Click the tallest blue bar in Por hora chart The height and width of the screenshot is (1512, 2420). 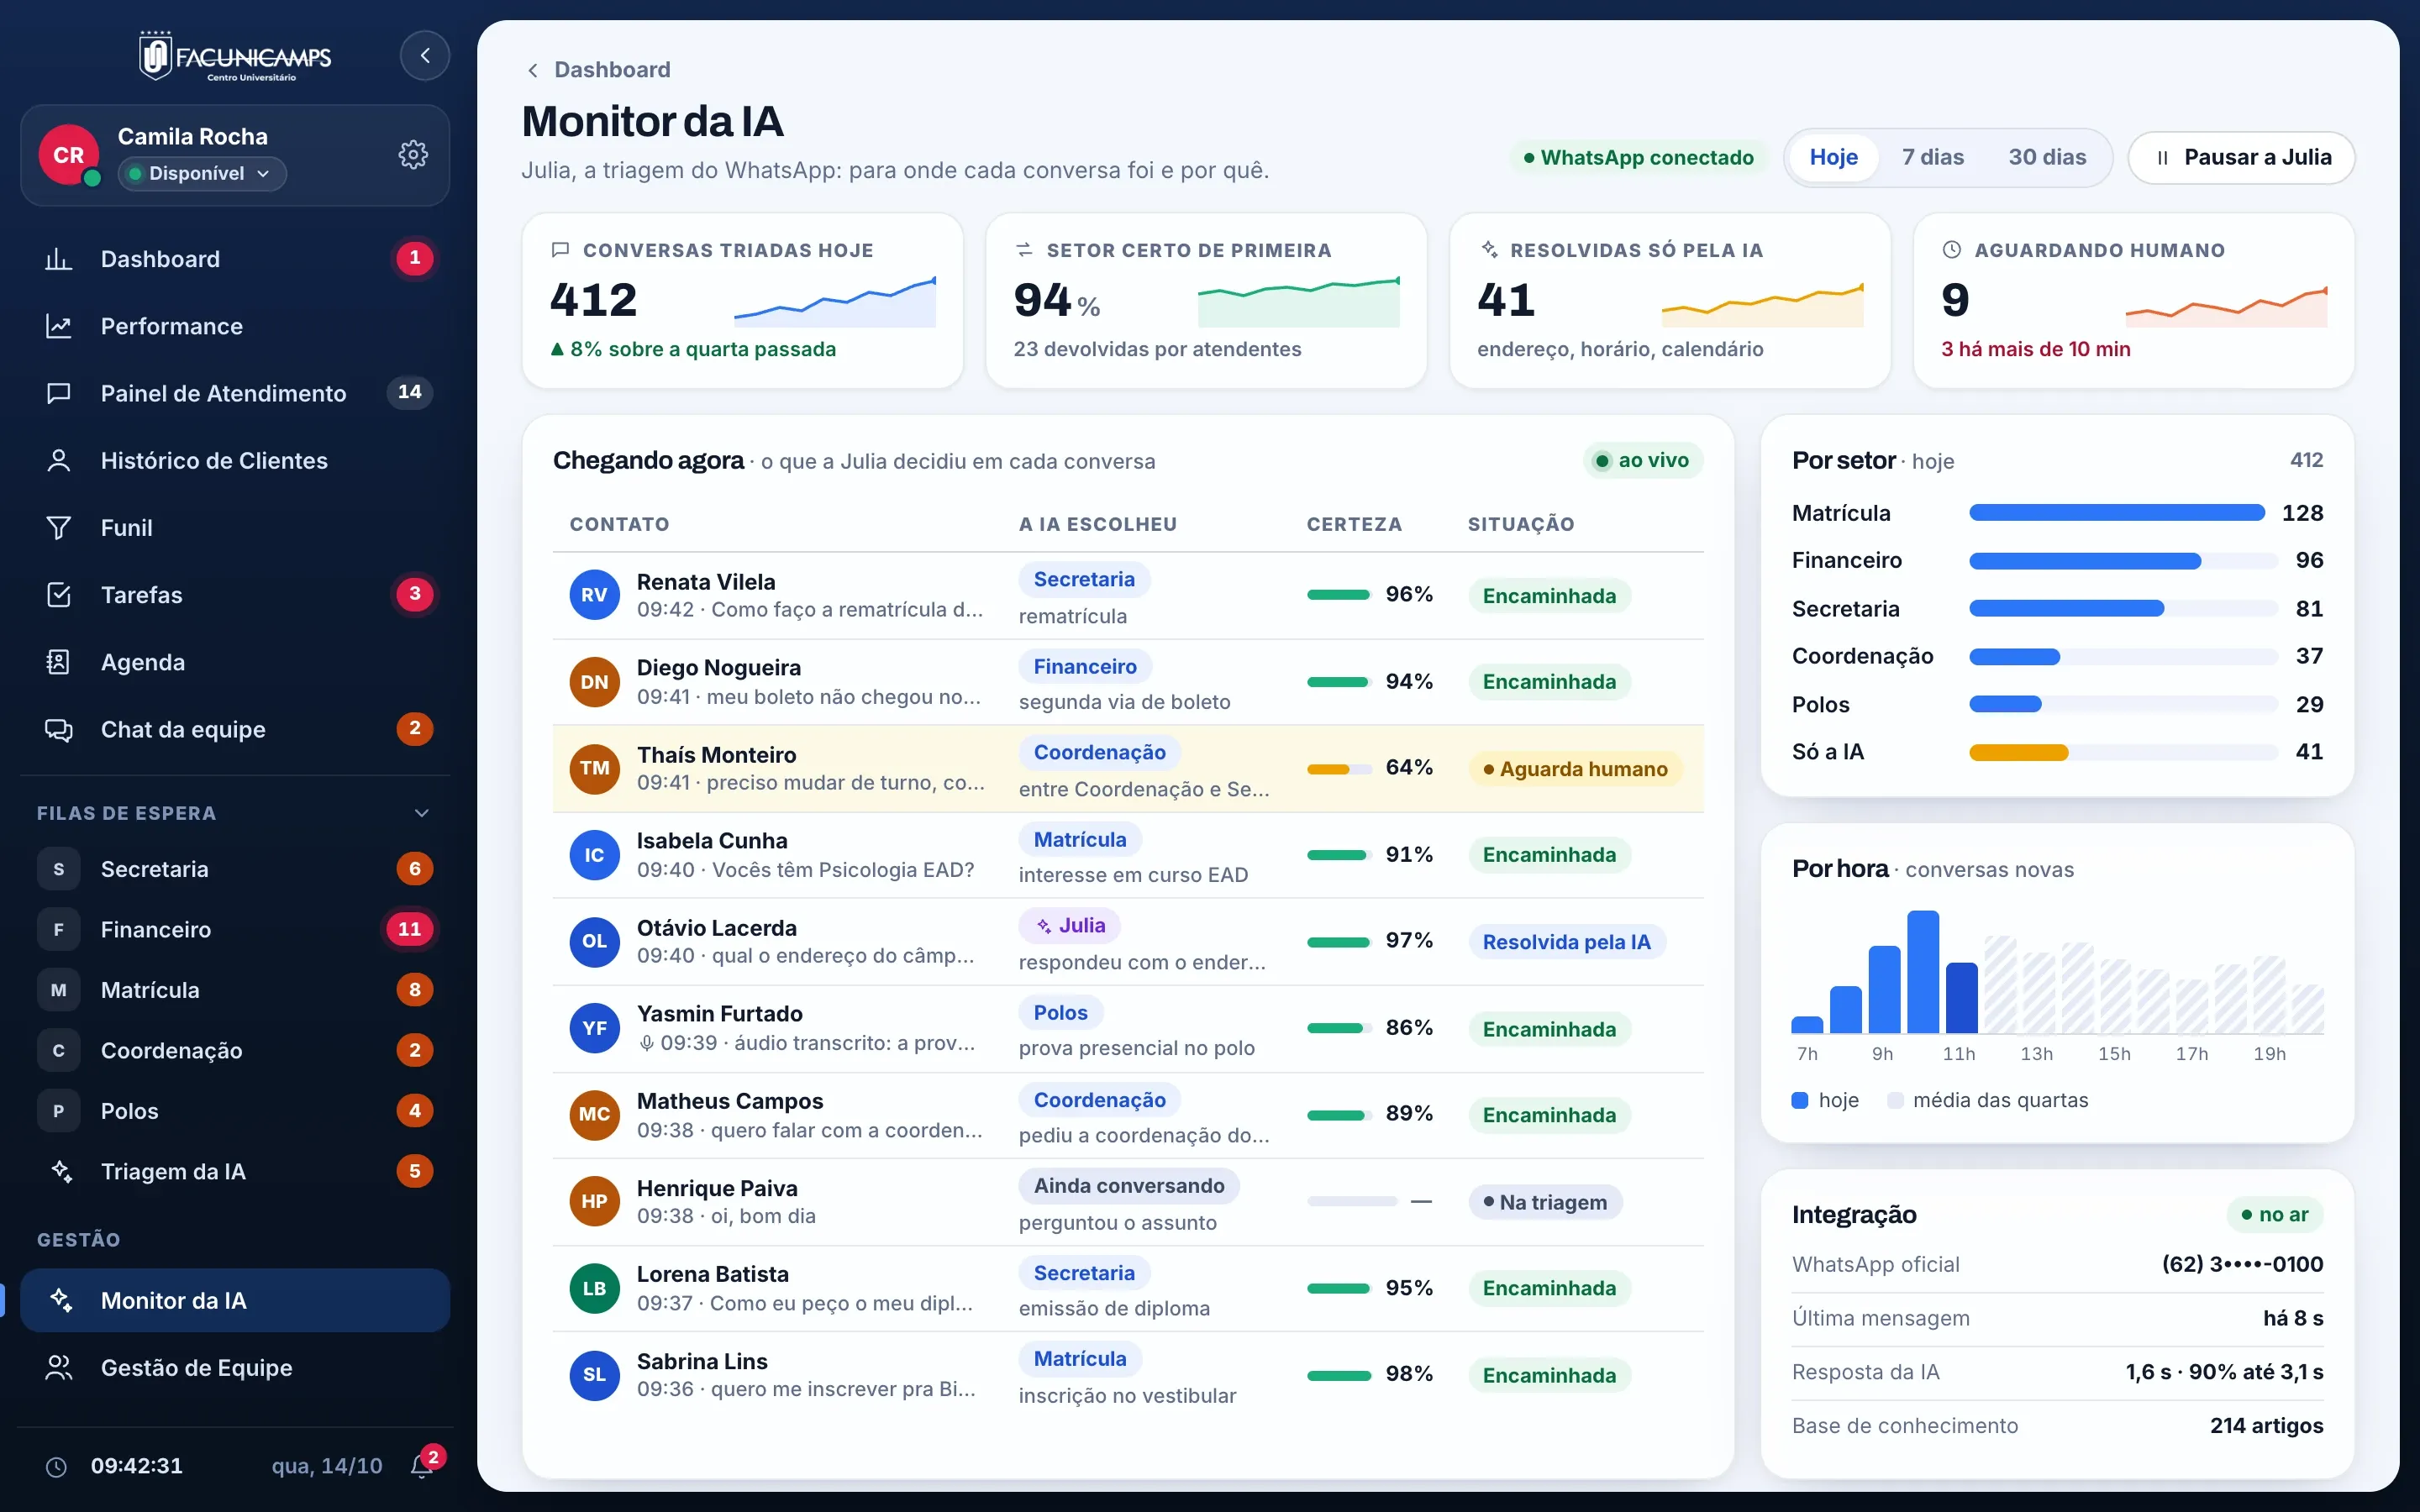[x=1922, y=971]
